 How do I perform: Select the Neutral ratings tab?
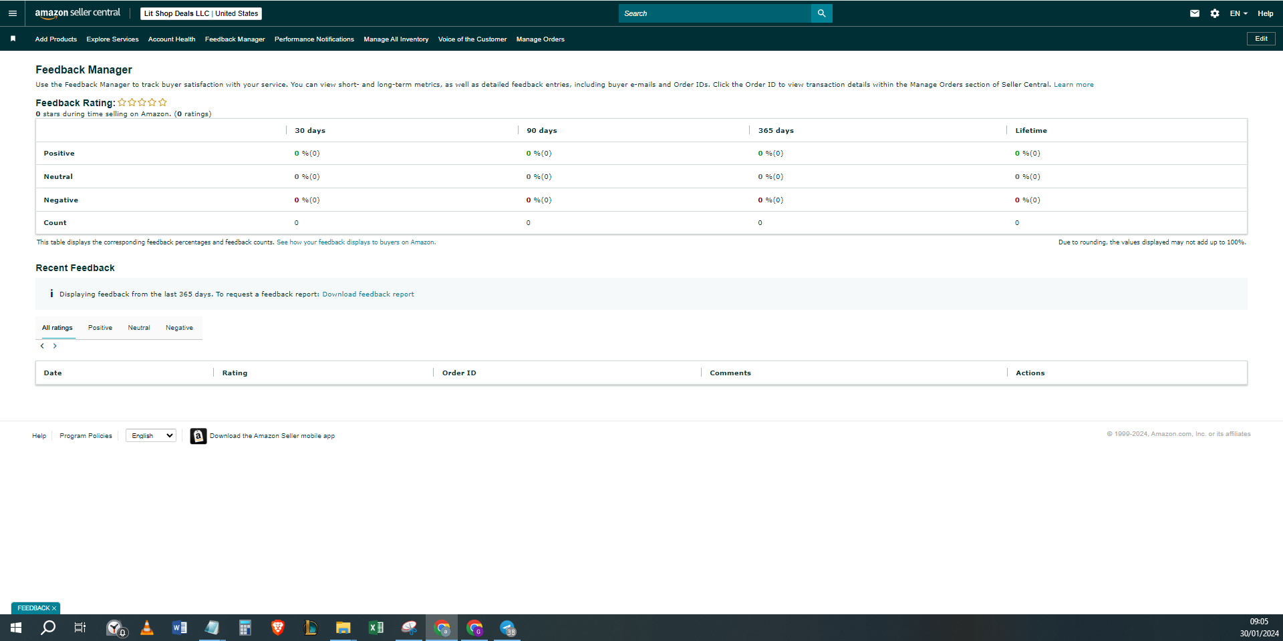(x=139, y=328)
